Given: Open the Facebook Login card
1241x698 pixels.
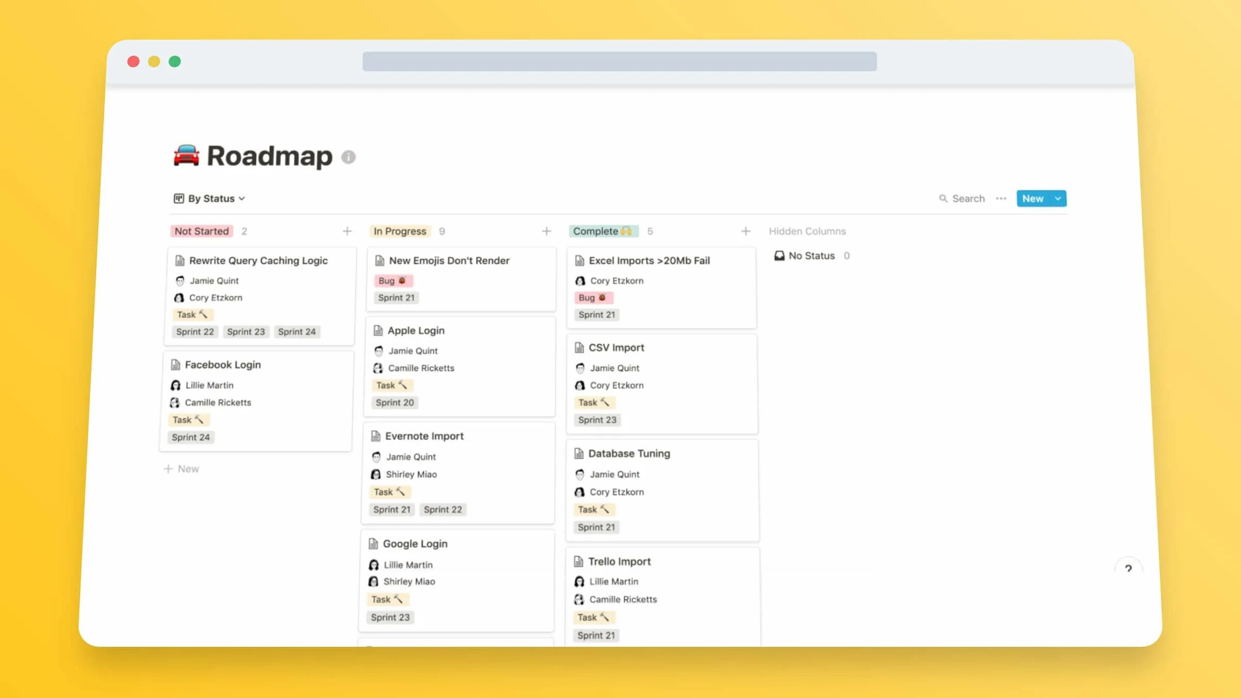Looking at the screenshot, I should pyautogui.click(x=223, y=365).
